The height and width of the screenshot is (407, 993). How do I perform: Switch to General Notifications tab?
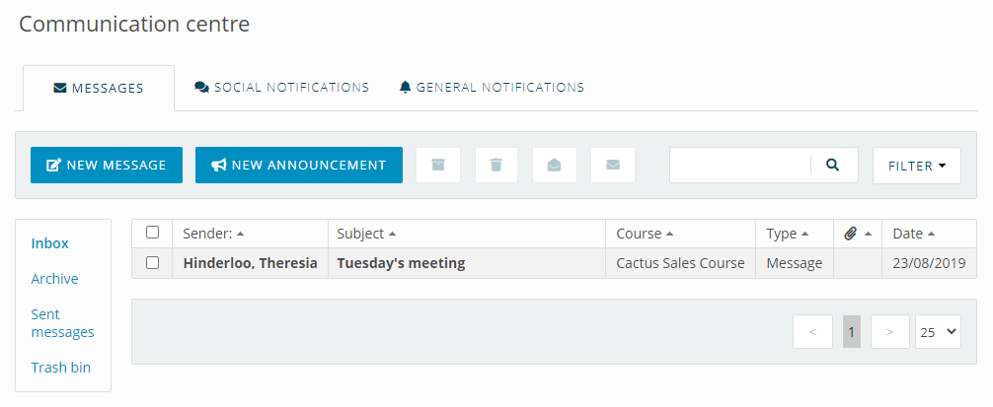[492, 87]
